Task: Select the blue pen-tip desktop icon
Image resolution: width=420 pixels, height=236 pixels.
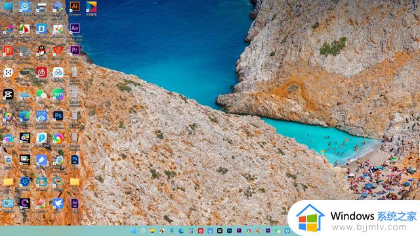Action: coord(41,160)
